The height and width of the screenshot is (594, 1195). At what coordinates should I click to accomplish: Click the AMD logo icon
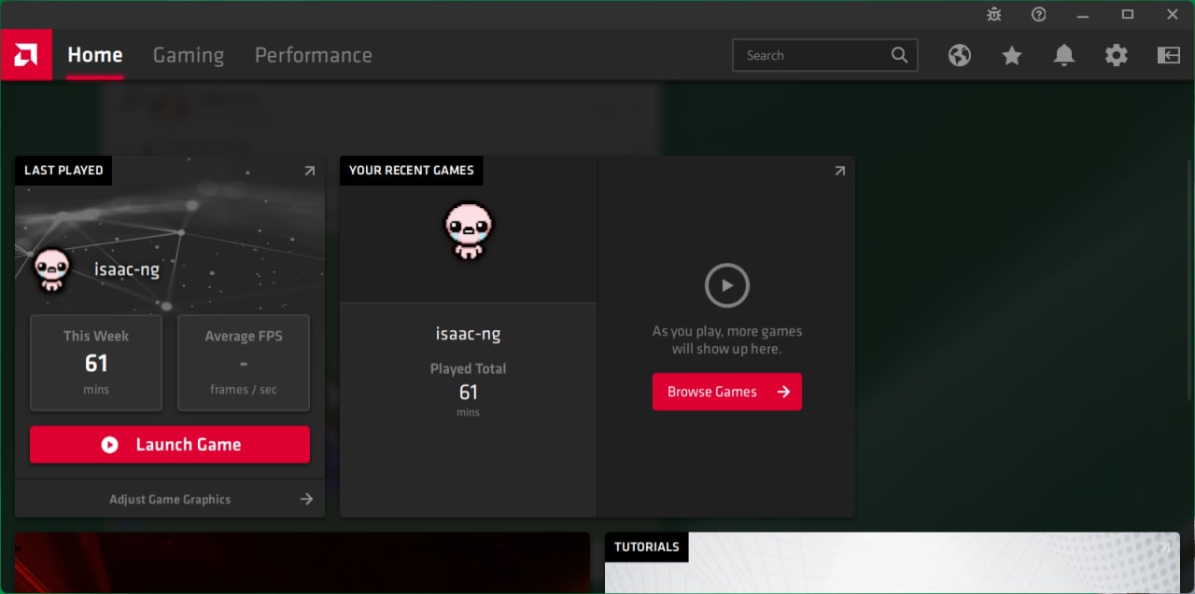pos(26,55)
